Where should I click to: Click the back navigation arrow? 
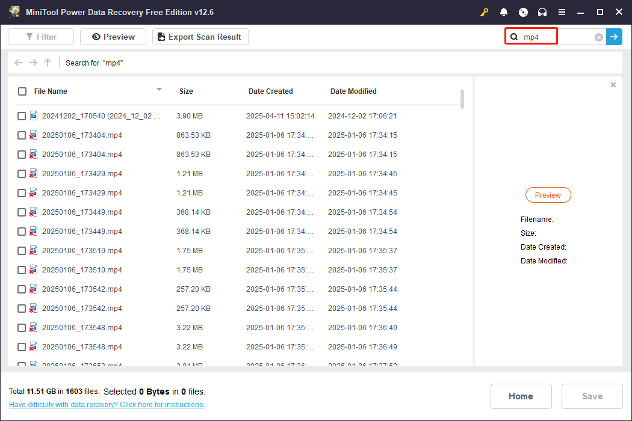18,62
